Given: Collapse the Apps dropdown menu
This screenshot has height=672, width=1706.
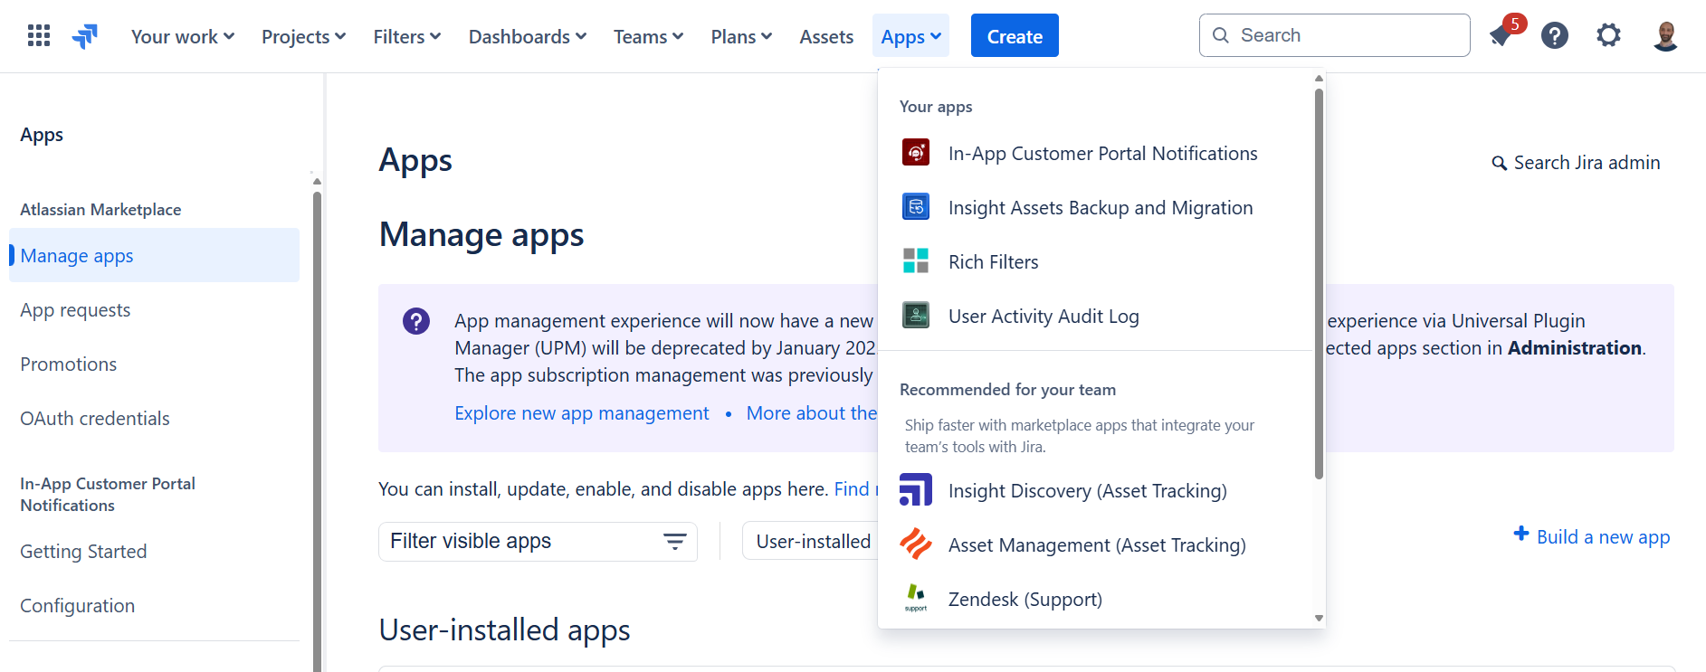Looking at the screenshot, I should pyautogui.click(x=911, y=36).
